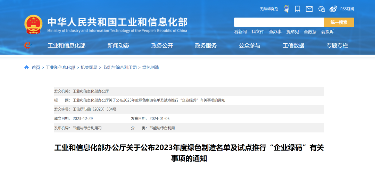Go to 工业和信息化部 breadcrumb link
Screen dimensions: 375x173
[x=60, y=68]
